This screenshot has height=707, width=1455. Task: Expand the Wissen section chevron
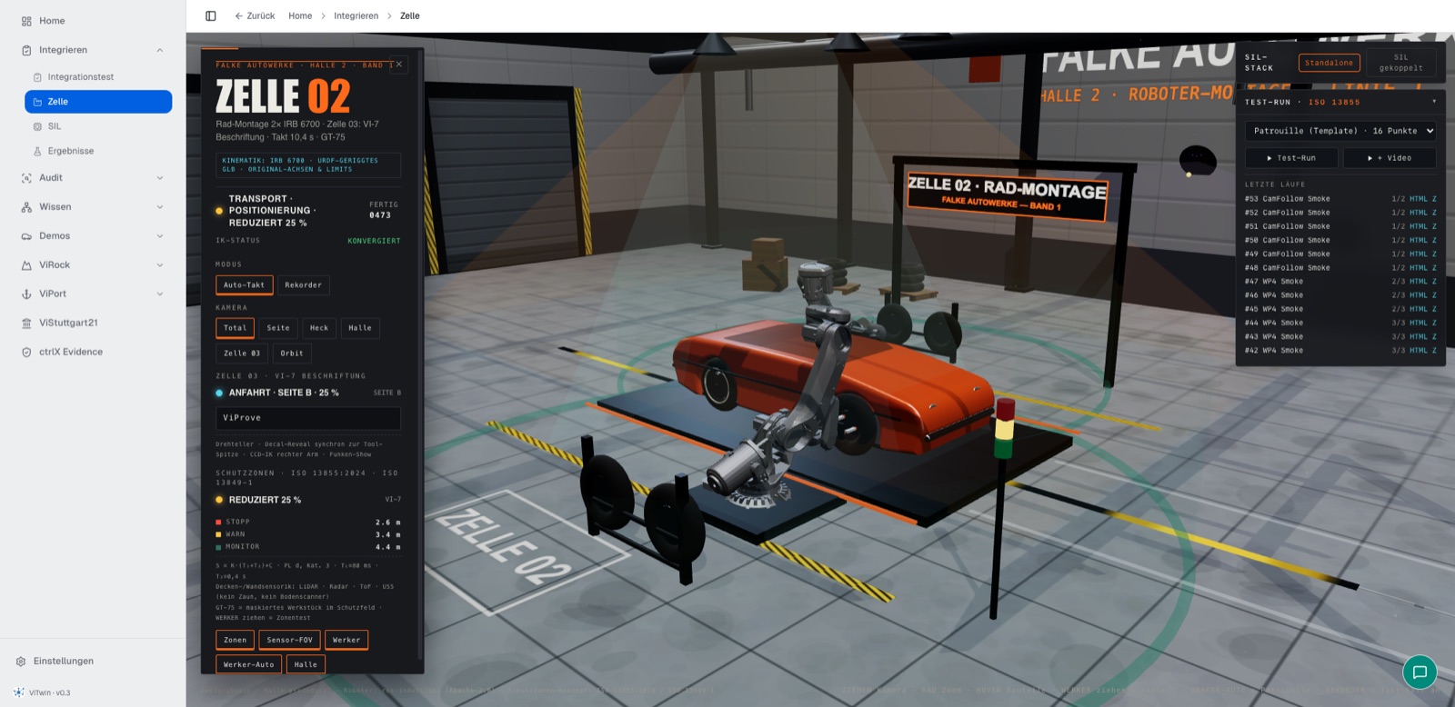(x=160, y=207)
